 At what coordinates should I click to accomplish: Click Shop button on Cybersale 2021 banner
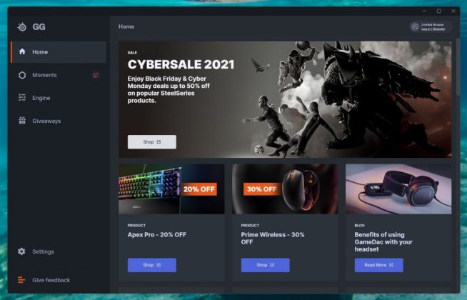click(152, 142)
